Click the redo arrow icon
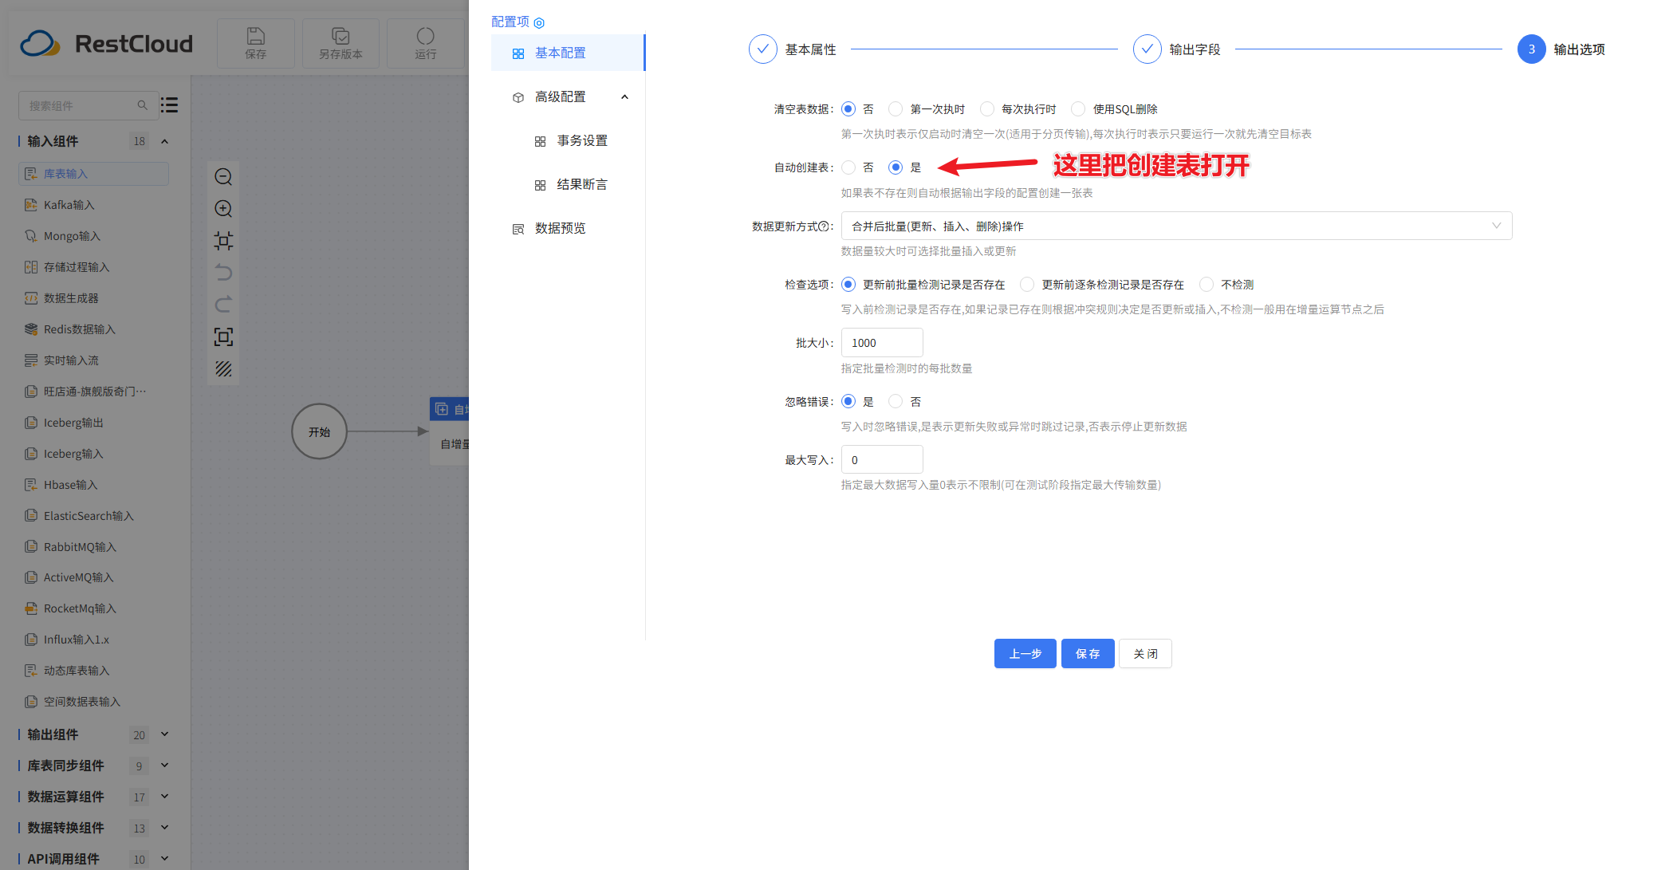 (x=223, y=305)
